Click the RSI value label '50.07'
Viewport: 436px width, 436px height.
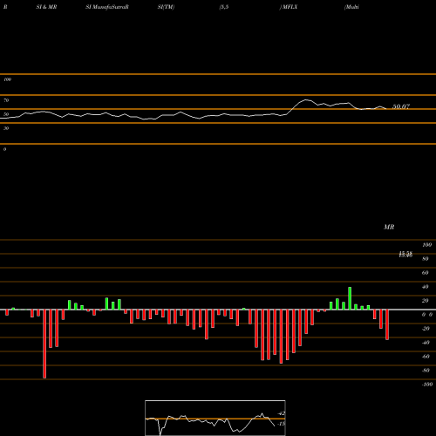401,106
